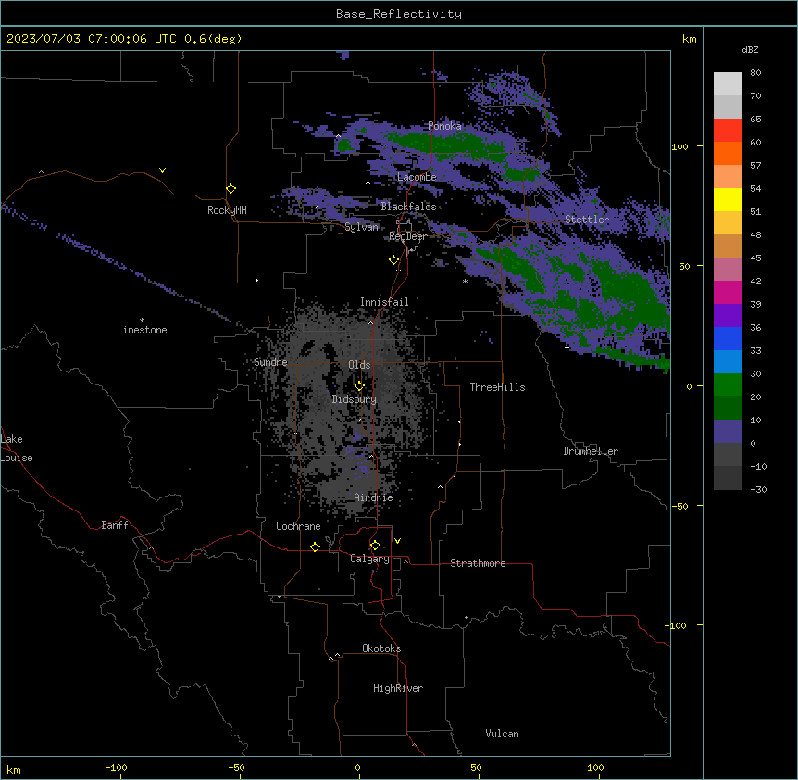The height and width of the screenshot is (780, 798).
Task: Click the Olds label
Action: pyautogui.click(x=359, y=365)
